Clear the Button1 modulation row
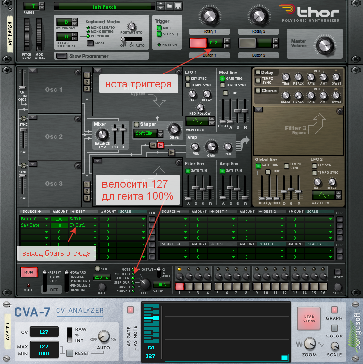 pos(152,219)
